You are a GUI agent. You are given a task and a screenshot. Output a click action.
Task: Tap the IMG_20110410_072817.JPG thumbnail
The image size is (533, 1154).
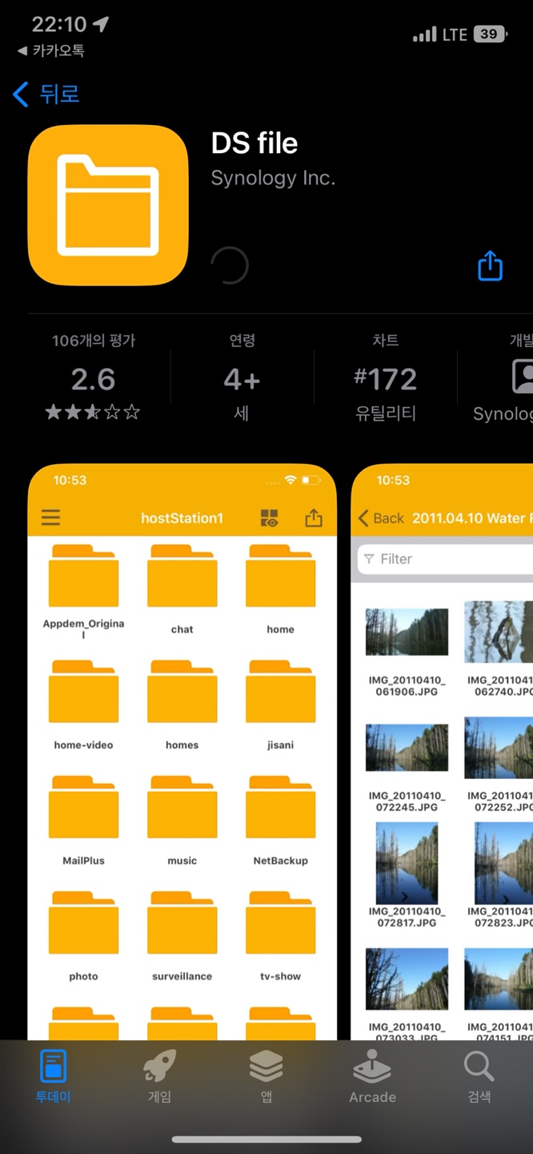click(x=407, y=863)
